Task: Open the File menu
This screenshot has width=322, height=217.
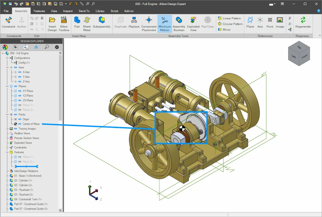Action: pyautogui.click(x=6, y=11)
